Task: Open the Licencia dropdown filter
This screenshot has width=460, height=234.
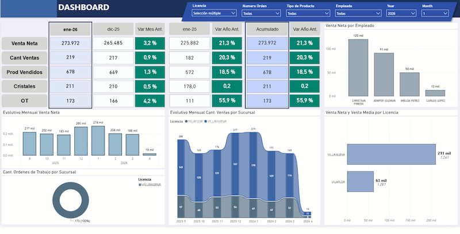Action: point(214,13)
